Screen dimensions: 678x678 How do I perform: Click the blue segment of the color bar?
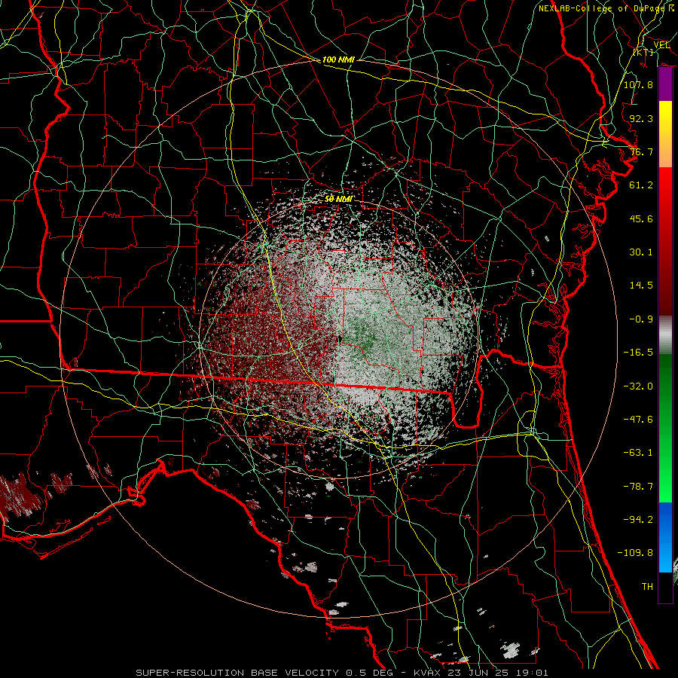[x=665, y=537]
